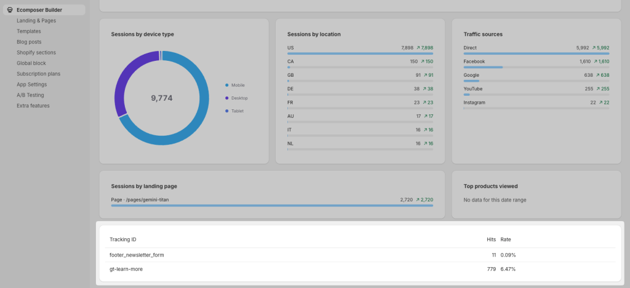This screenshot has height=288, width=630.
Task: Select the gt-learn-more tracking ID
Action: tap(127, 269)
